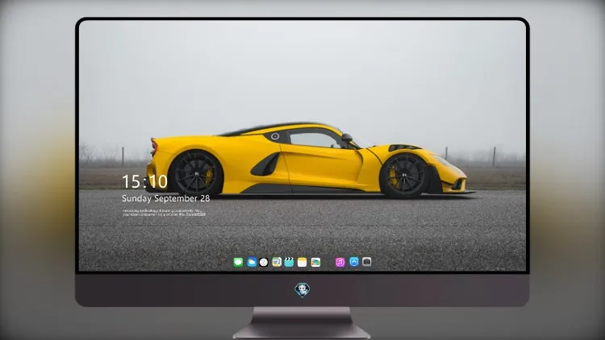Viewport: 605px width, 340px height.
Task: Click the "Sunday September 28" date text
Action: (x=166, y=198)
